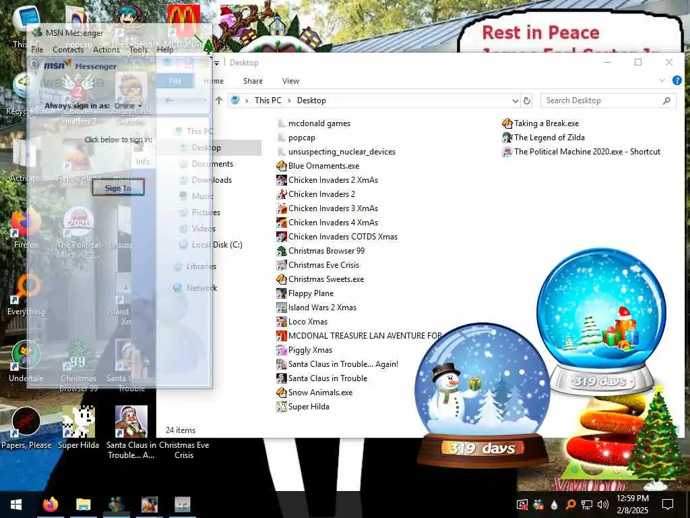
Task: Select Chicken Invaders 3 XmAs file icon
Action: coord(281,208)
